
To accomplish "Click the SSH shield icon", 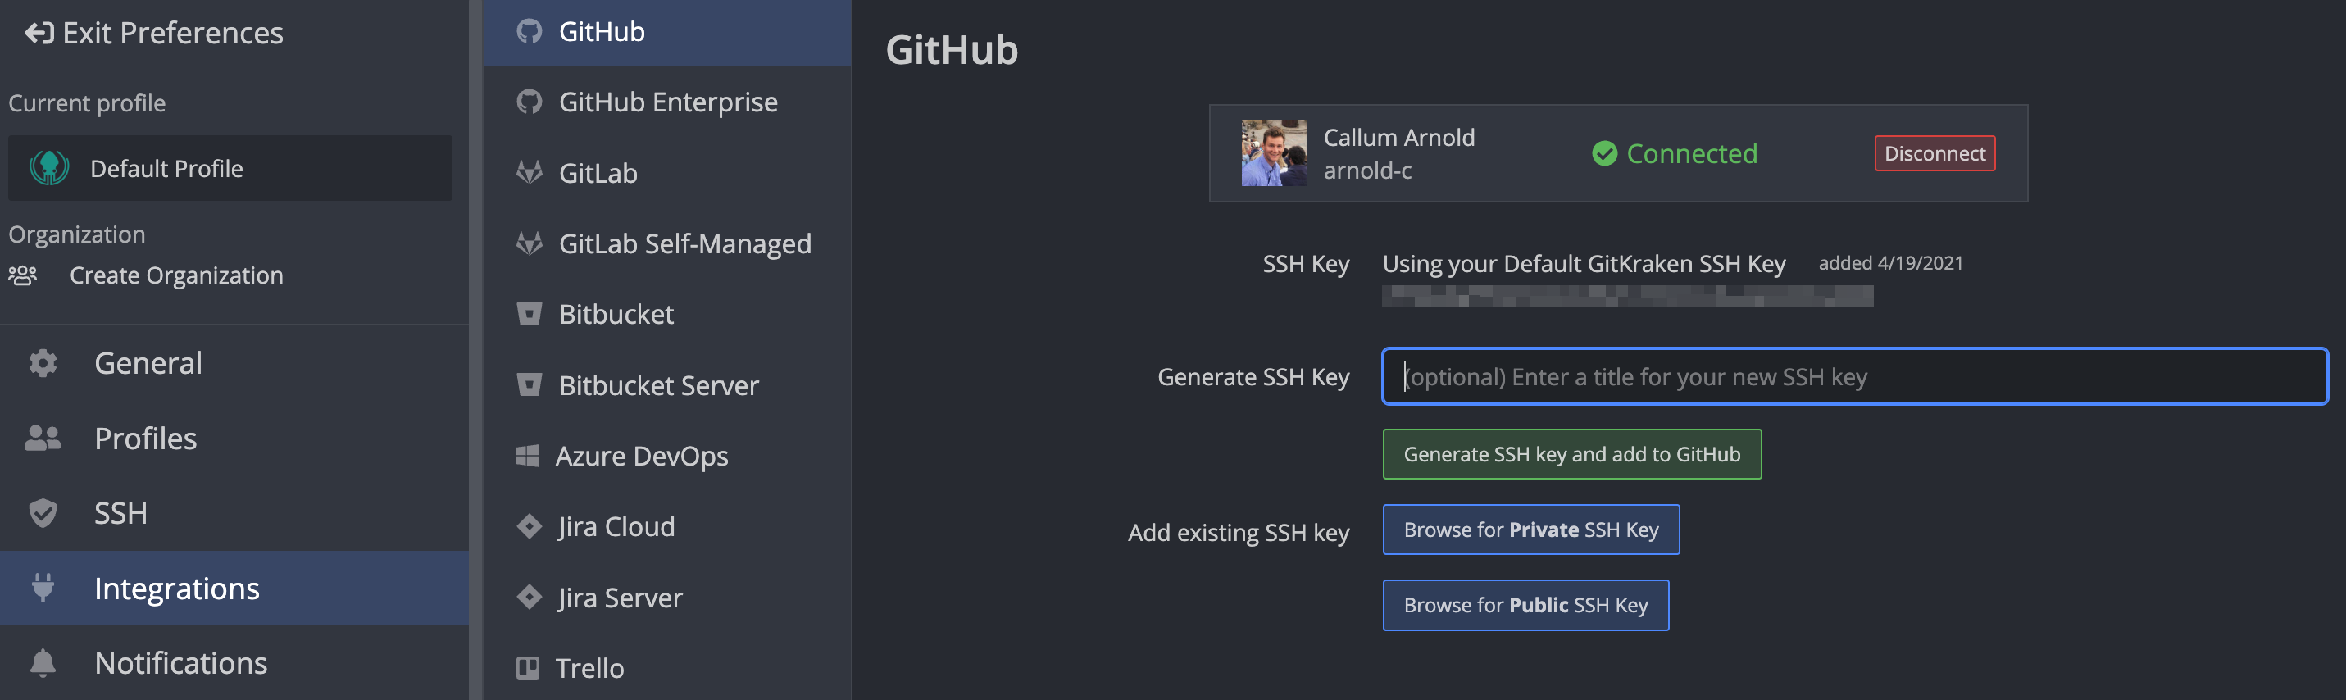I will pyautogui.click(x=43, y=513).
